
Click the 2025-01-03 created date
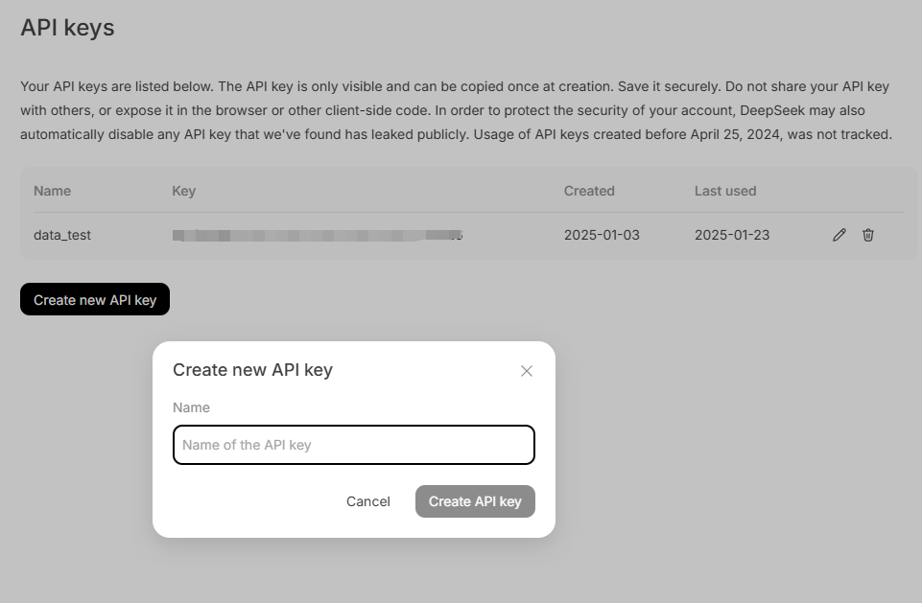[602, 235]
